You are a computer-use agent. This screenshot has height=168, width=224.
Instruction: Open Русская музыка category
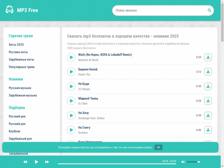20,88
